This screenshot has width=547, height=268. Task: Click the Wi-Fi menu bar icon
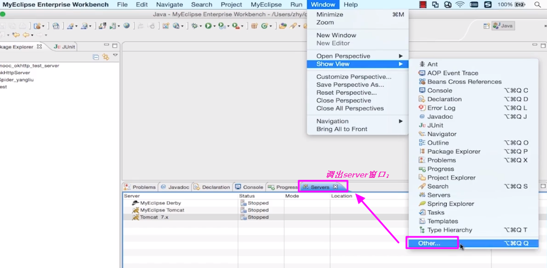(x=460, y=5)
